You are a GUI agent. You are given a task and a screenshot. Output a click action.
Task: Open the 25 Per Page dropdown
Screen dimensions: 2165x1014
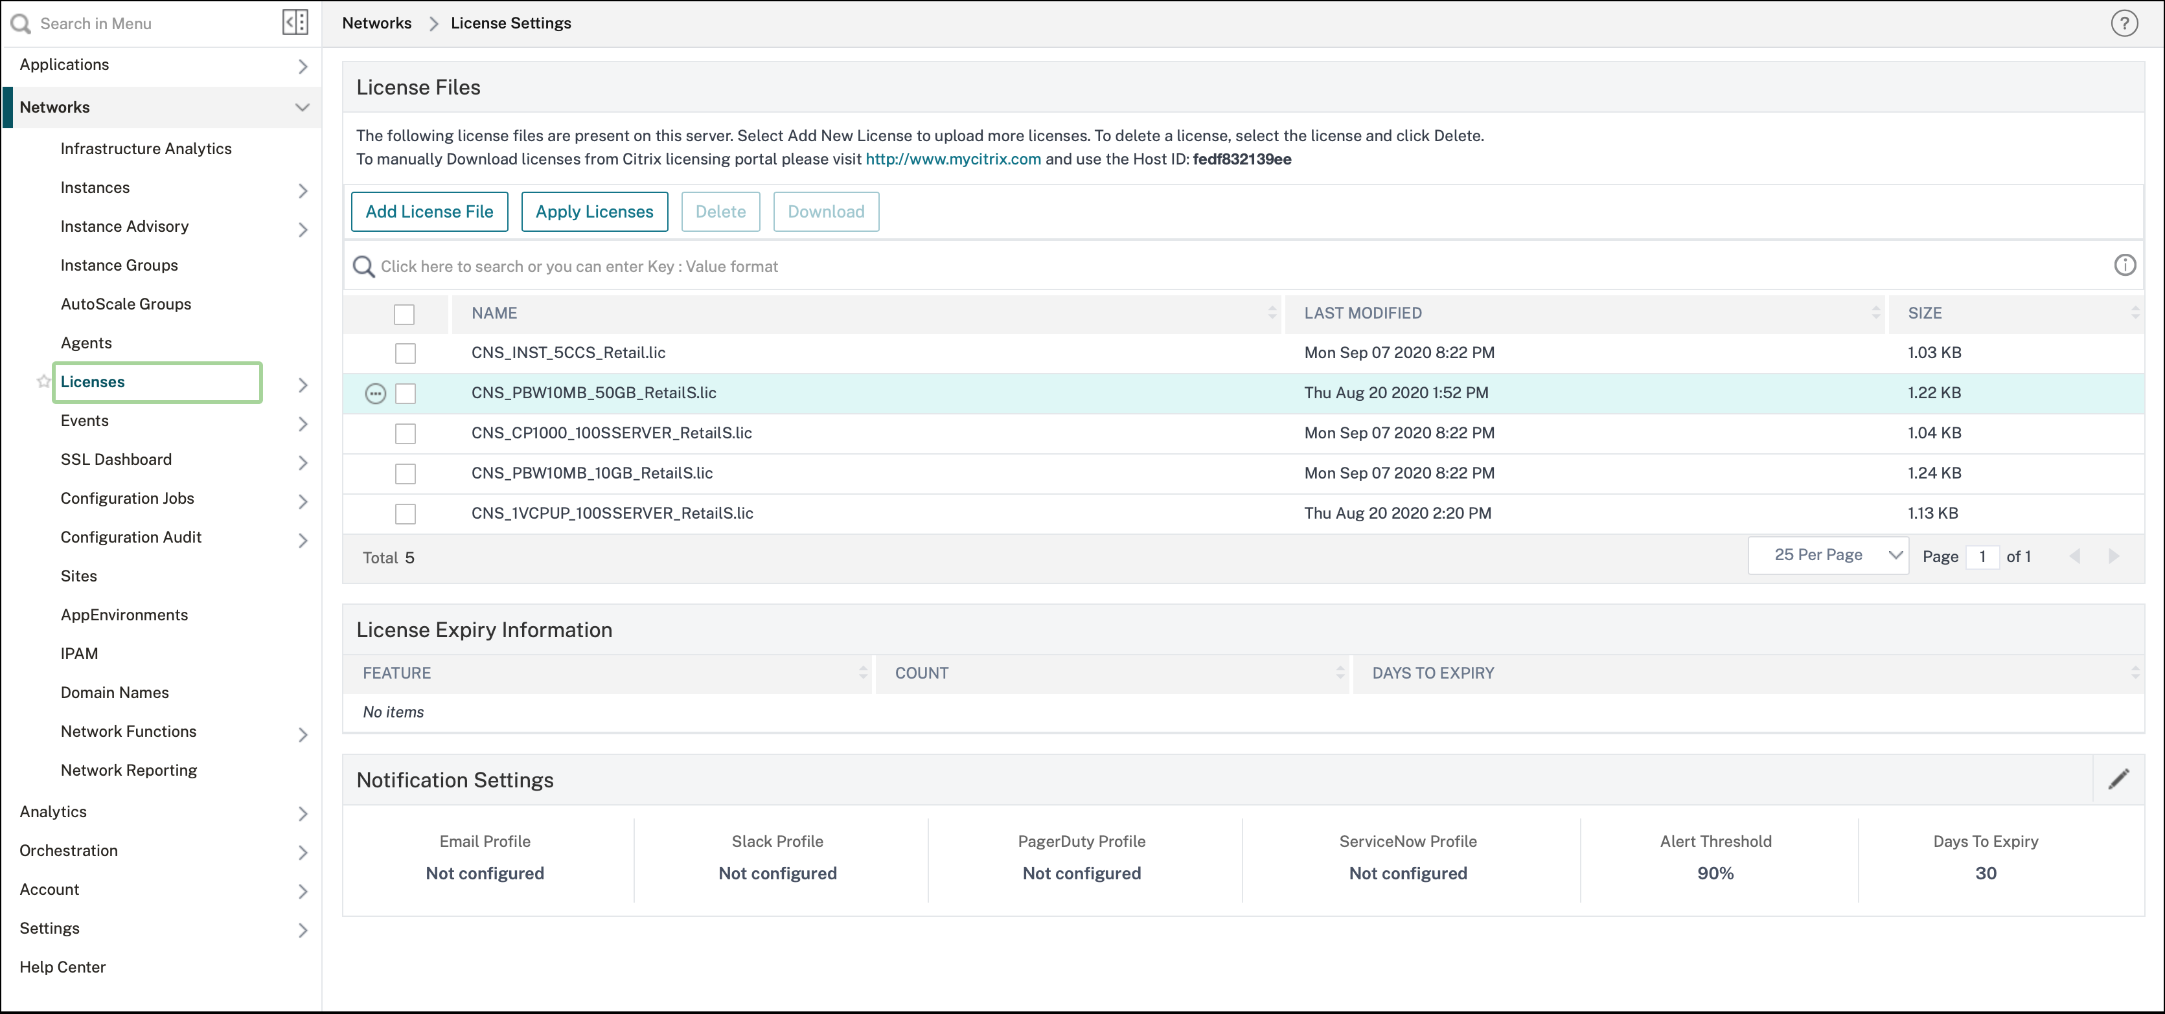click(1829, 556)
